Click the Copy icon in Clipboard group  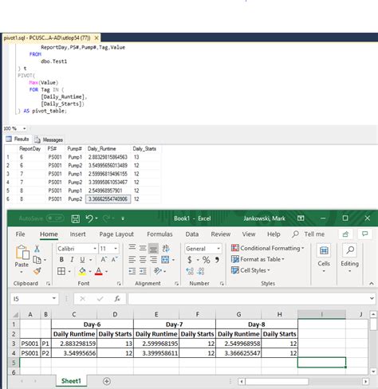pyautogui.click(x=37, y=260)
